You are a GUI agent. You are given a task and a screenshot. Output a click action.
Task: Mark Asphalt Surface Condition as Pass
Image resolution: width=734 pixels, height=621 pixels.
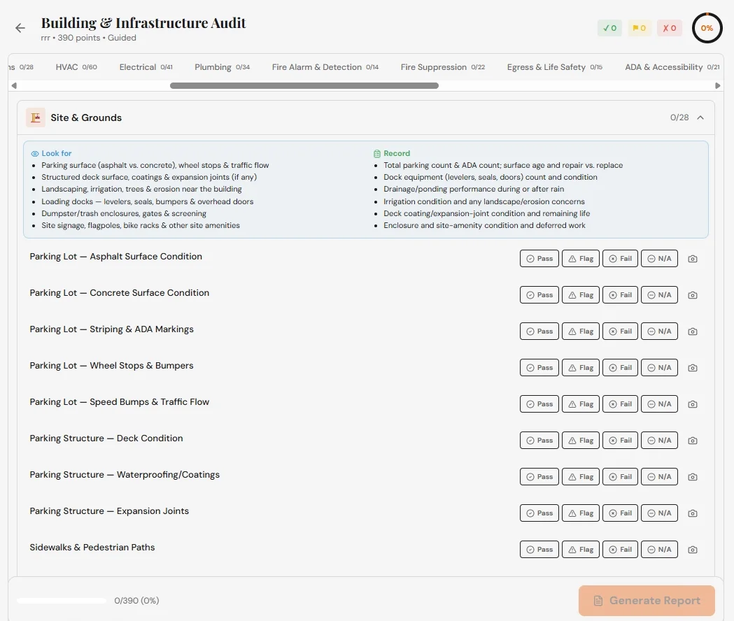pos(539,259)
